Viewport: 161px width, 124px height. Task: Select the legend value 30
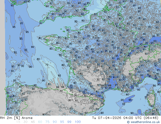tap(25, 122)
